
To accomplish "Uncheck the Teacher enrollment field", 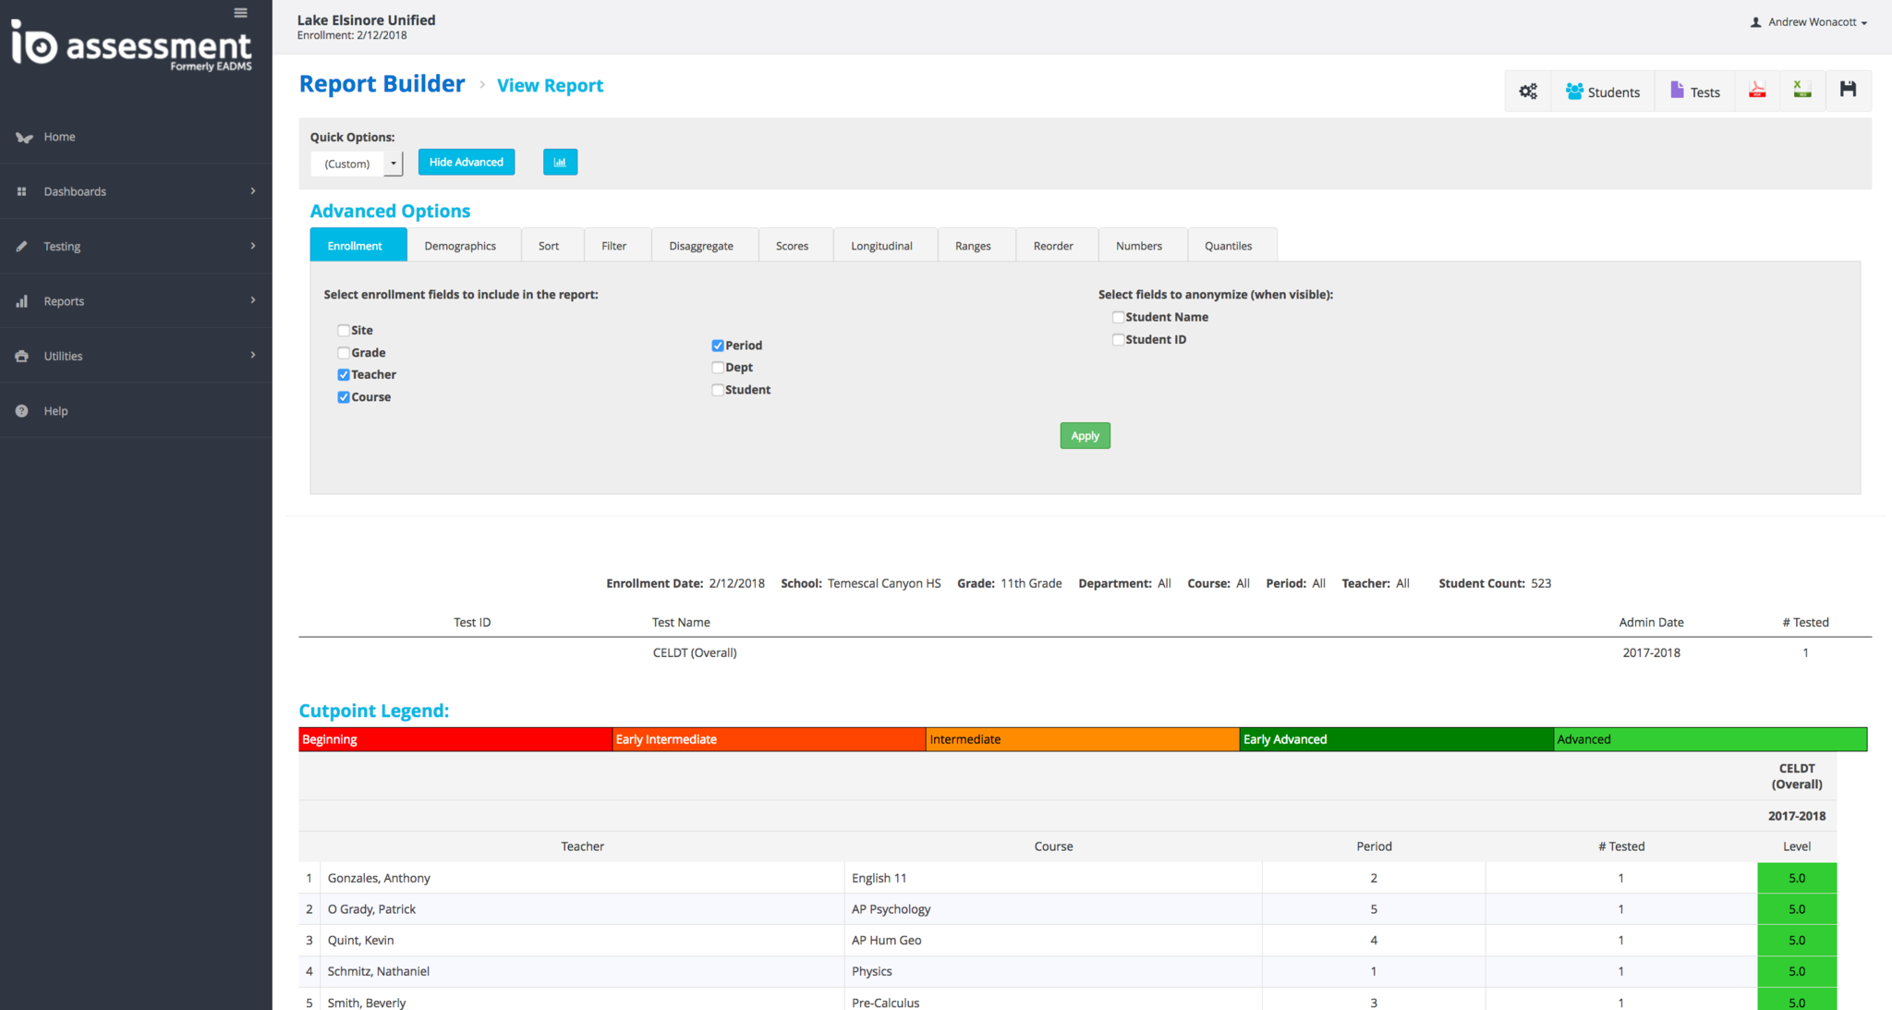I will (x=344, y=375).
